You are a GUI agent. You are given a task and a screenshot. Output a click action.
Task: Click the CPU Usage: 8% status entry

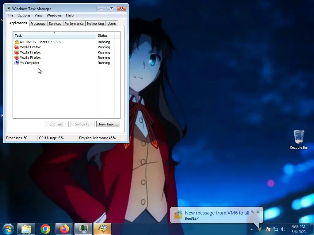coord(51,138)
